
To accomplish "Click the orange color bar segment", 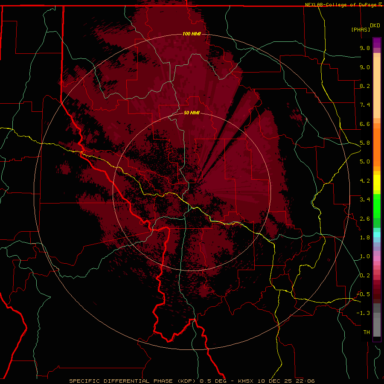I will pos(377,147).
